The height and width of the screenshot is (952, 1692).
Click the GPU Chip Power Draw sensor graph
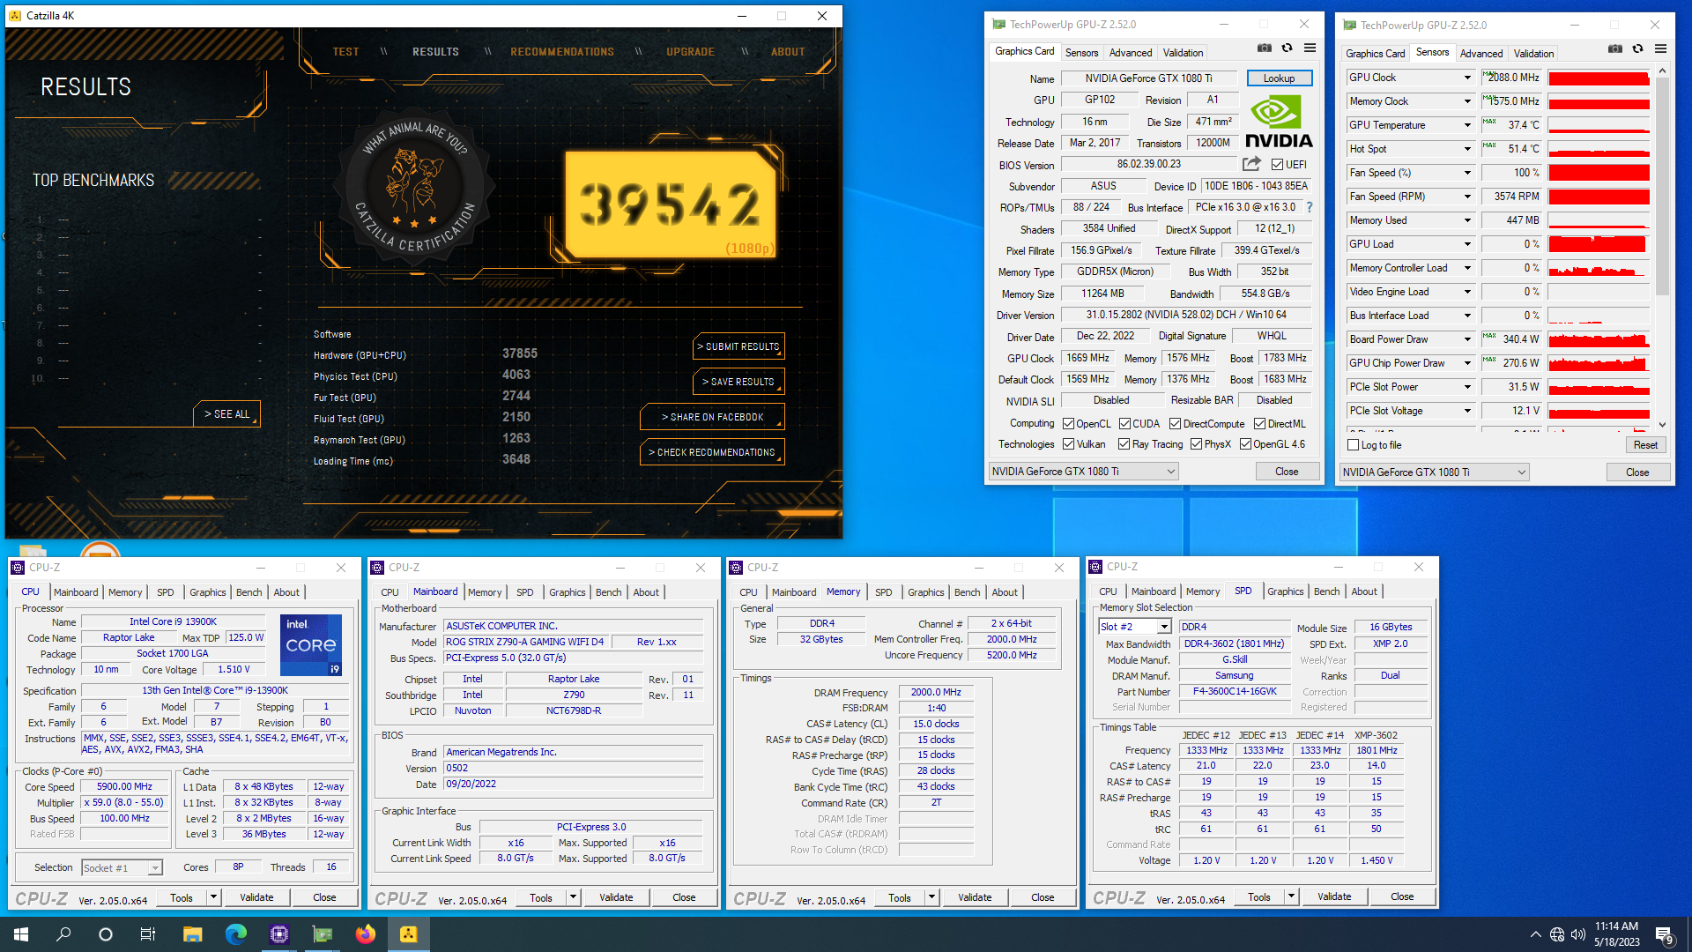point(1598,363)
